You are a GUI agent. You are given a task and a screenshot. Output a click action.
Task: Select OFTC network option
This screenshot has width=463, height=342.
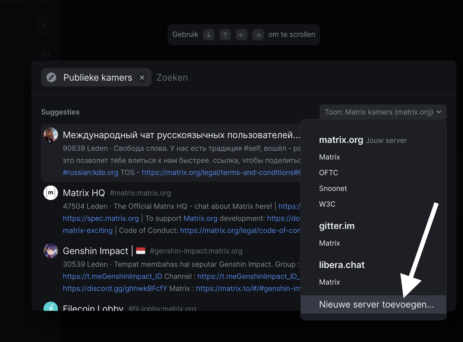pos(328,173)
